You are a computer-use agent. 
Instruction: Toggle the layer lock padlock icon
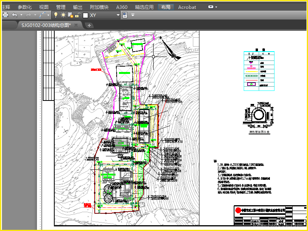coord(77,15)
